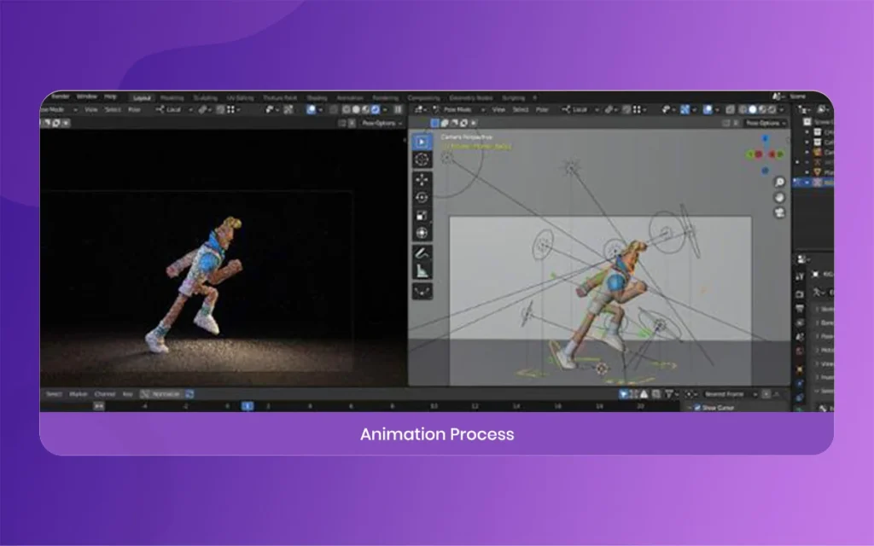Select highlighted rig row in outliner

point(813,183)
